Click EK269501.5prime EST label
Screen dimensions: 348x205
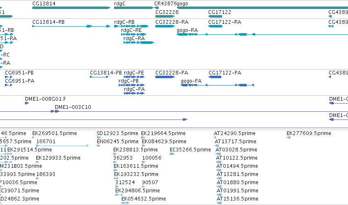[x=54, y=133]
